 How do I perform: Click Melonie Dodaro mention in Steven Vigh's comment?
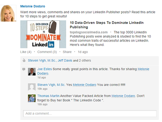coord(84,85)
